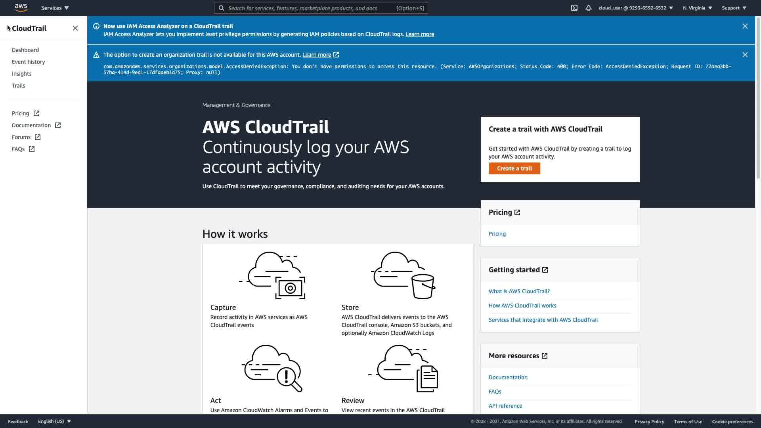Close the CloudTrail navigation sidebar
Screen dimensions: 761x428
[75, 28]
